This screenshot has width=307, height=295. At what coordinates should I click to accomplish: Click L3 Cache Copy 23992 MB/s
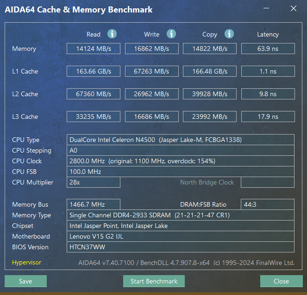click(210, 117)
